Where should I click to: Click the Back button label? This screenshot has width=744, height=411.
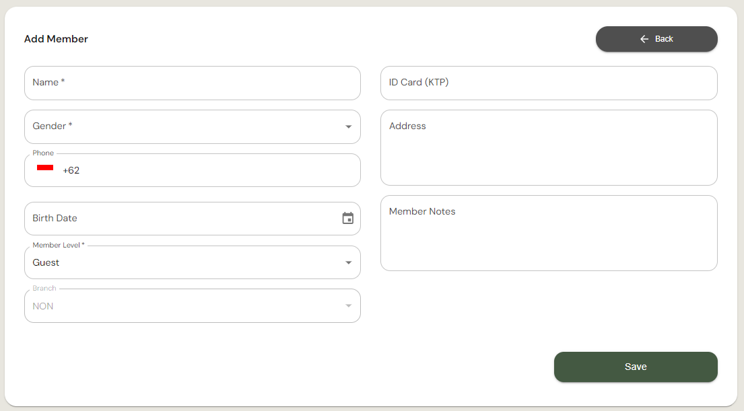click(664, 39)
